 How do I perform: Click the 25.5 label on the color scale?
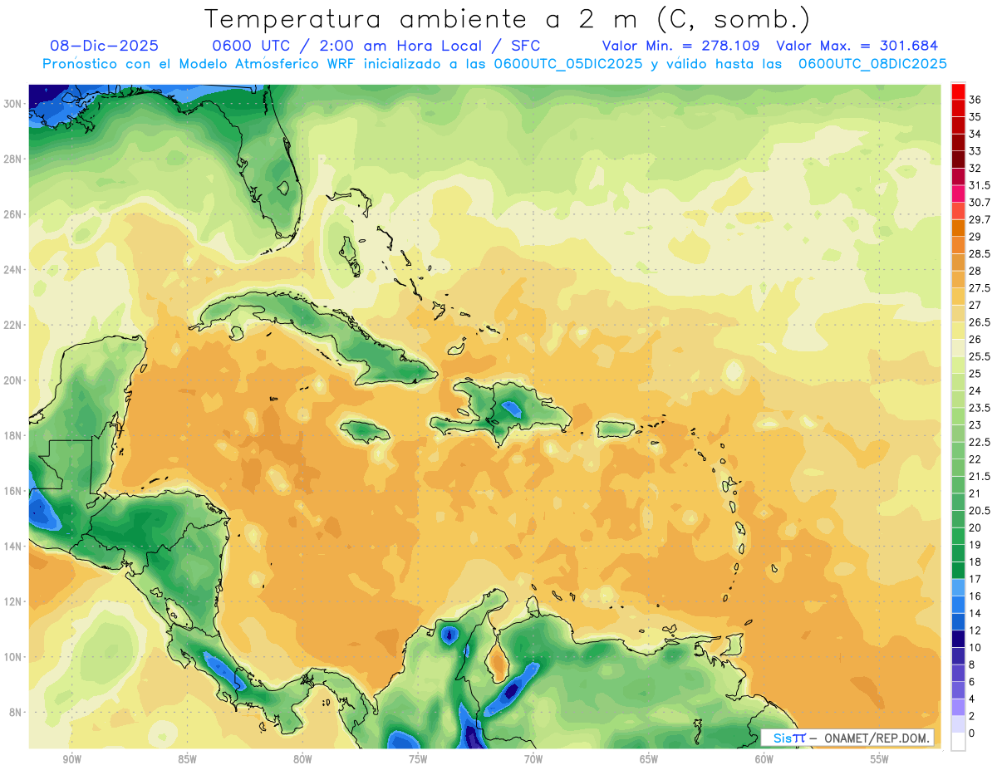[980, 356]
